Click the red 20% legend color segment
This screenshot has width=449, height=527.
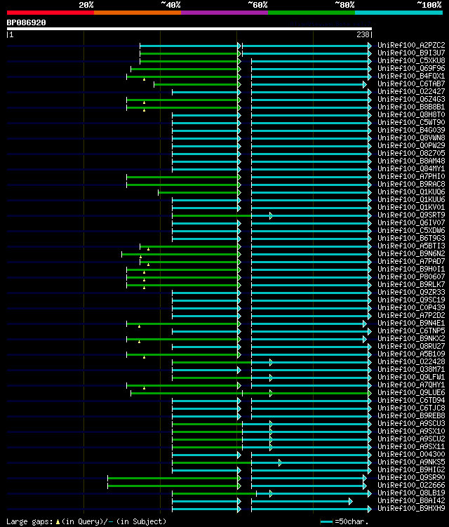51,13
